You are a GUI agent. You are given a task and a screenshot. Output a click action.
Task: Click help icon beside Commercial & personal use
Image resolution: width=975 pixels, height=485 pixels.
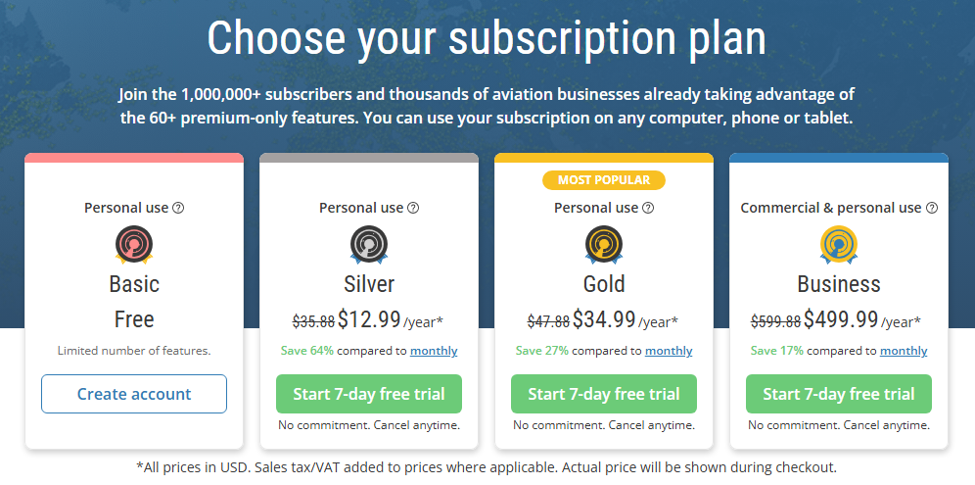[932, 208]
